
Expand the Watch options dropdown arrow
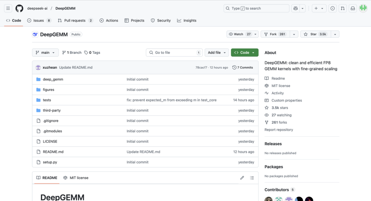click(255, 34)
